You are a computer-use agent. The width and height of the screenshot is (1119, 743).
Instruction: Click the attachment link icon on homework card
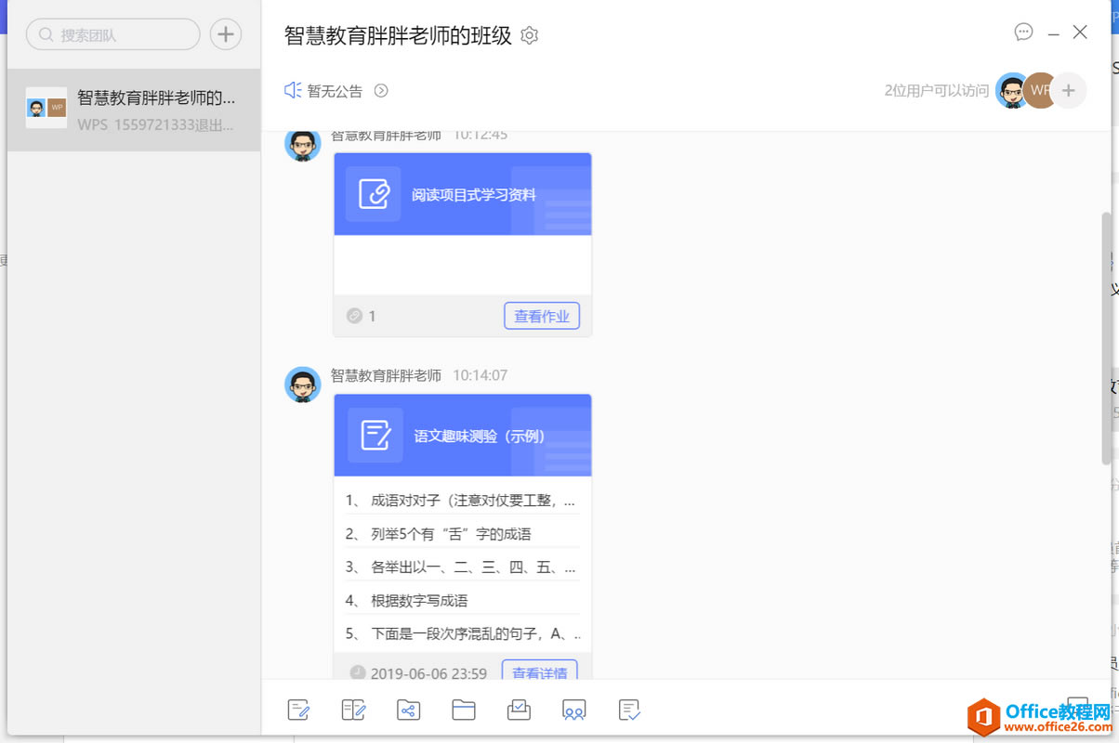[374, 194]
